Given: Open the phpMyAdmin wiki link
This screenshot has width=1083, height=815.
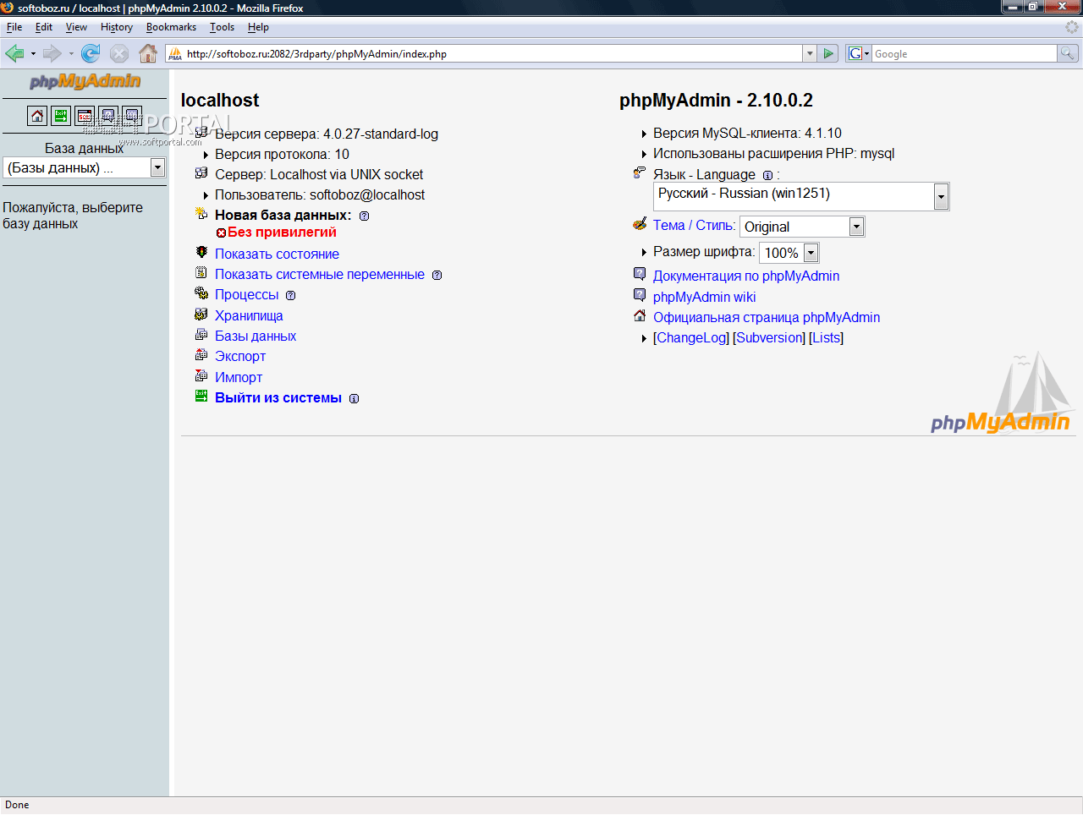Looking at the screenshot, I should coord(705,297).
